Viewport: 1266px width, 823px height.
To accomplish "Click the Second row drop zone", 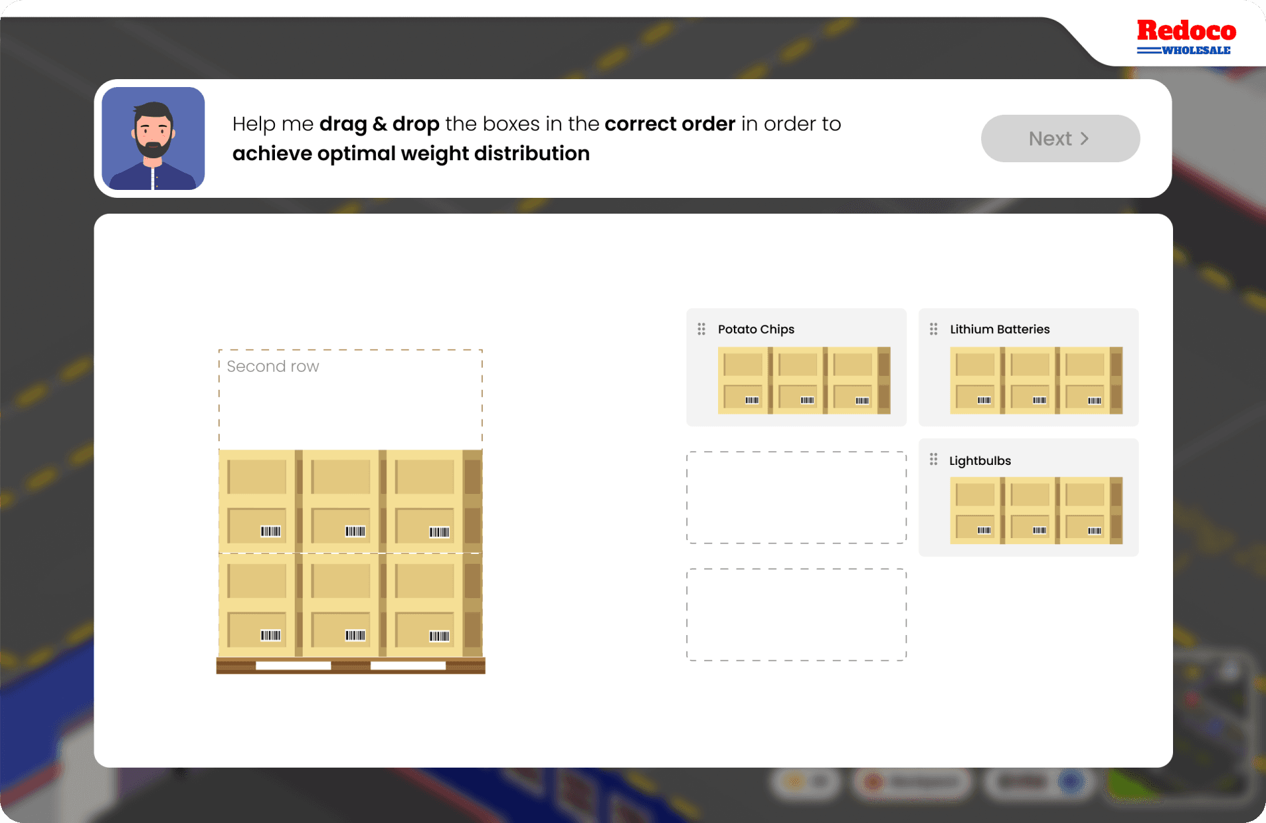I will [351, 400].
